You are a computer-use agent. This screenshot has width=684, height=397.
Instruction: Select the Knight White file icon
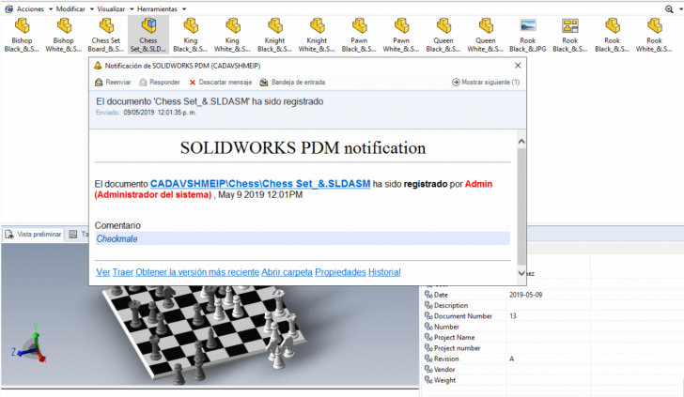click(x=317, y=26)
